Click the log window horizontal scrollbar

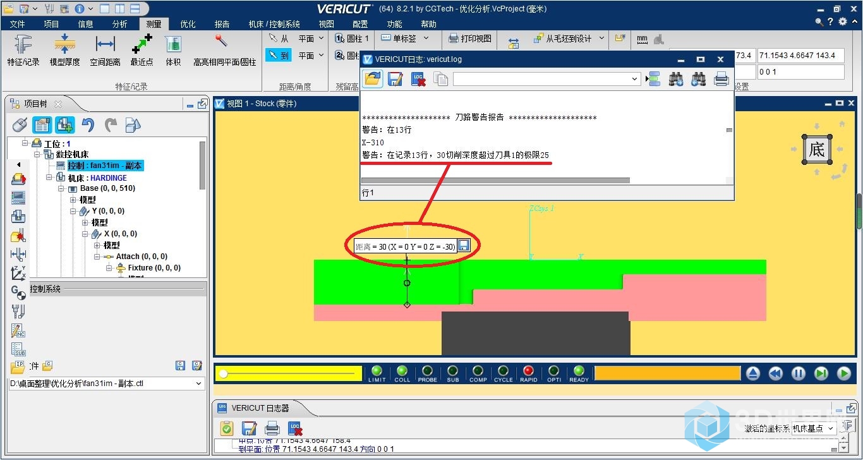pos(495,180)
